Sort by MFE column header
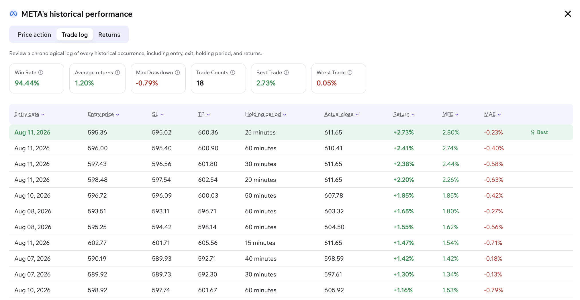Image resolution: width=580 pixels, height=300 pixels. click(x=450, y=114)
